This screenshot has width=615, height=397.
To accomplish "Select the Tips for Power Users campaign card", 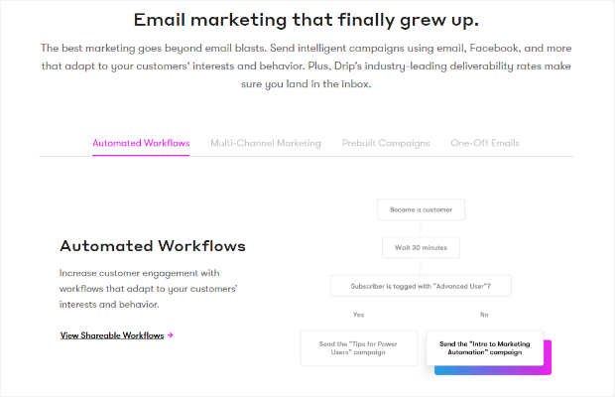I will pos(358,348).
